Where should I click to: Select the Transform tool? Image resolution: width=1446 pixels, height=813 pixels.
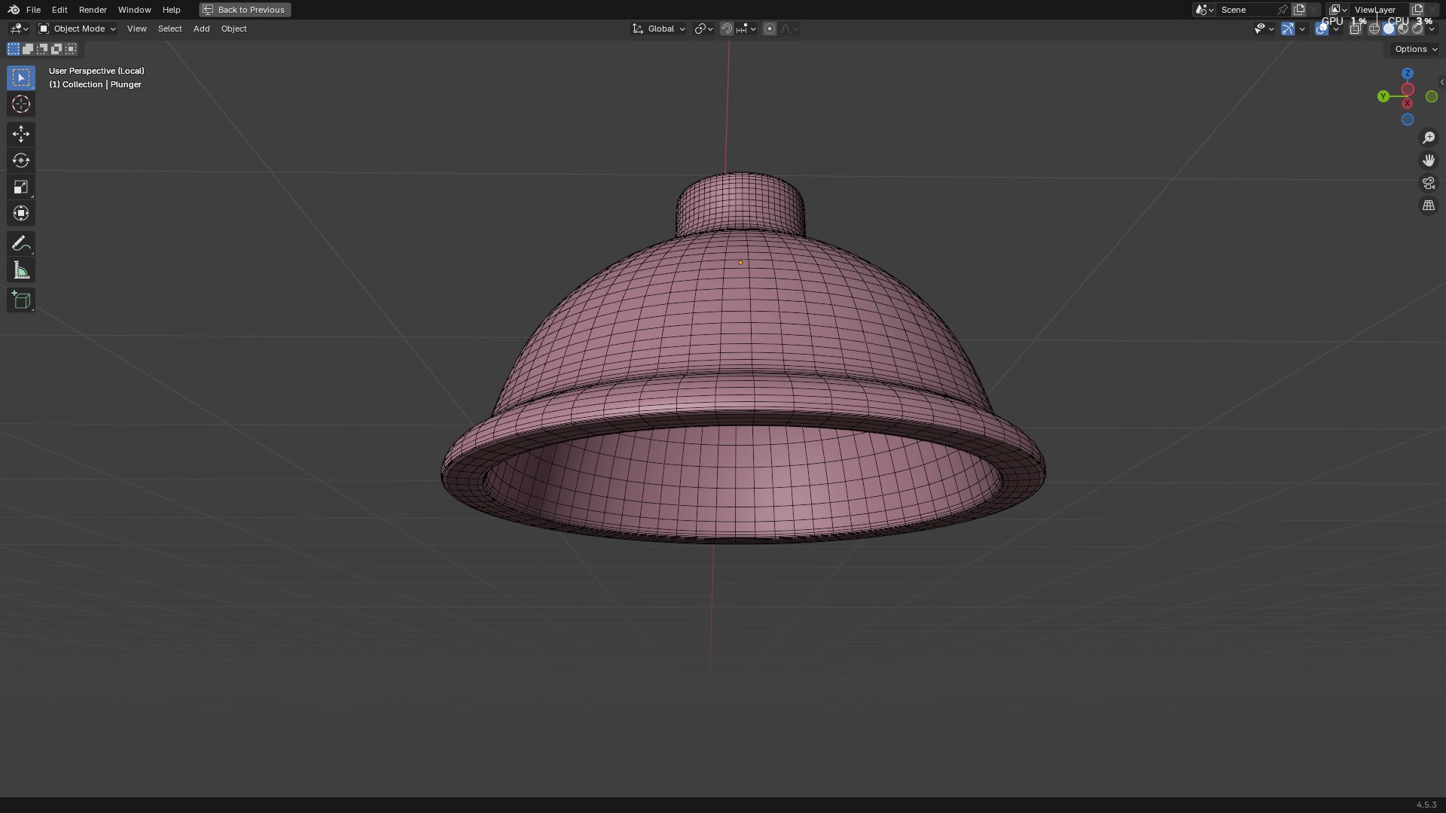(21, 213)
